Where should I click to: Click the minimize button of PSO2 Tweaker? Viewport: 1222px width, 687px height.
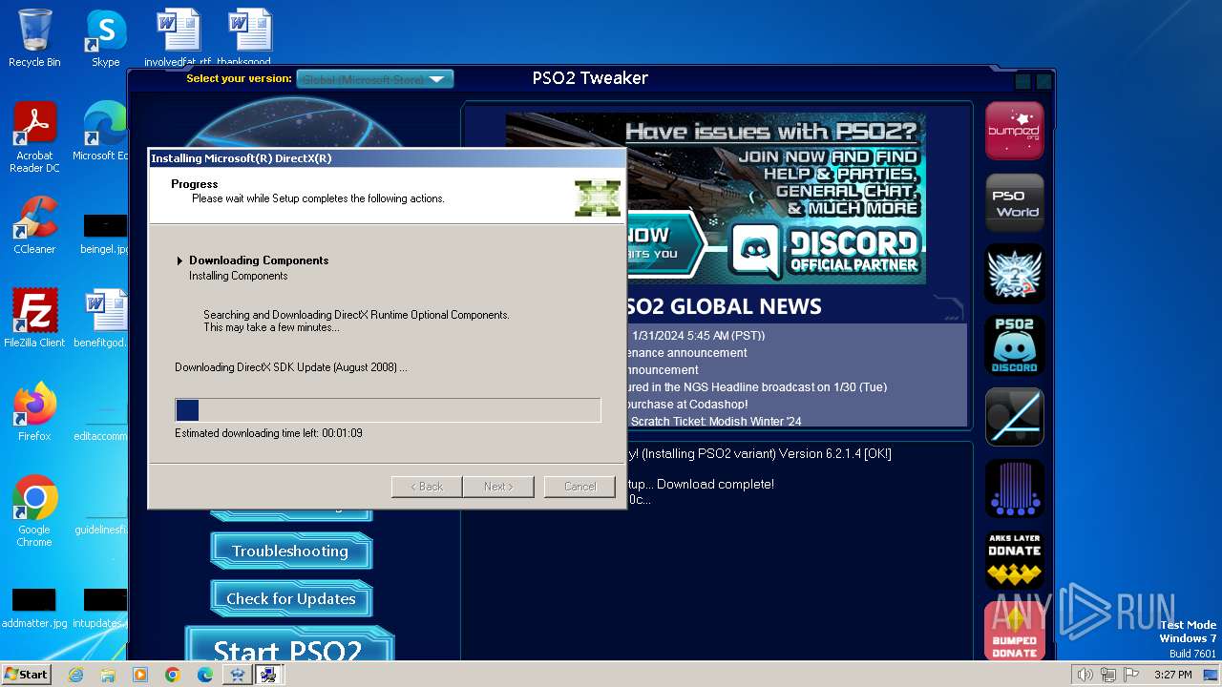point(1023,82)
